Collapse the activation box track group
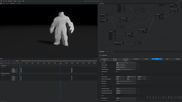 0,65
